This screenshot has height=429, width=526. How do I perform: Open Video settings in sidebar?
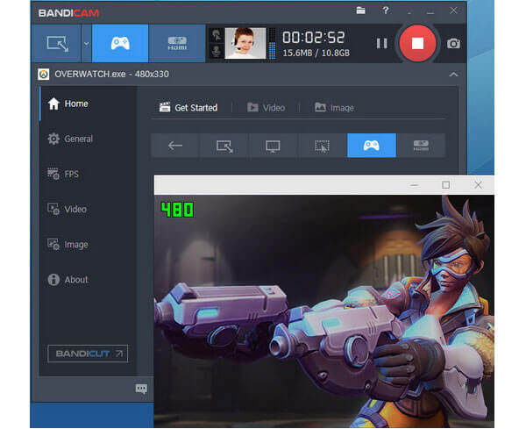point(68,209)
